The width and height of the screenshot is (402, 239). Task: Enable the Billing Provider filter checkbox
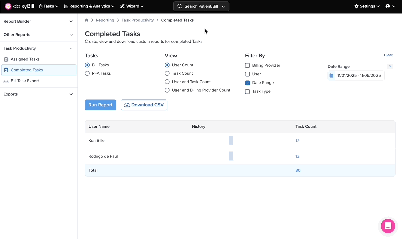point(247,65)
